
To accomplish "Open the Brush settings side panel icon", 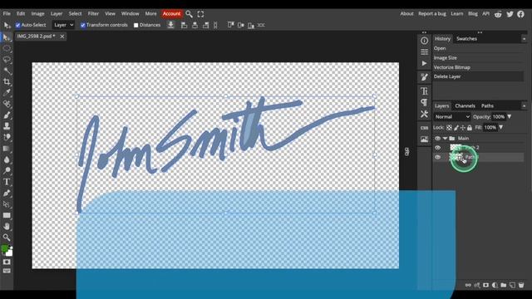I will [424, 77].
